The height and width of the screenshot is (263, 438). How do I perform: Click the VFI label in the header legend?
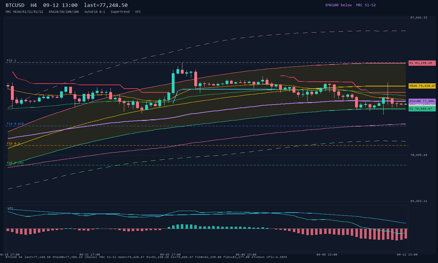[x=138, y=12]
